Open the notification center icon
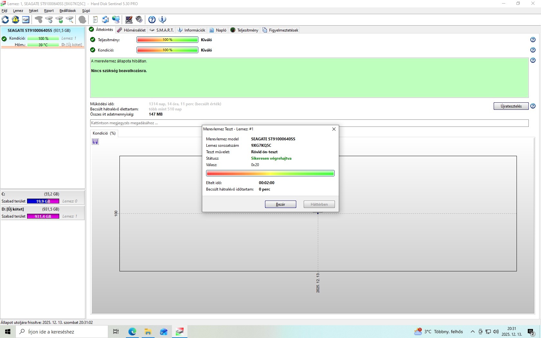Viewport: 541px width, 338px height. 531,332
